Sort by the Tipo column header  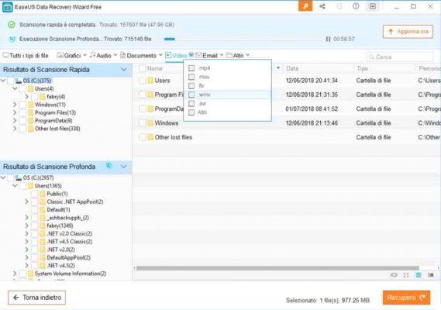(362, 68)
